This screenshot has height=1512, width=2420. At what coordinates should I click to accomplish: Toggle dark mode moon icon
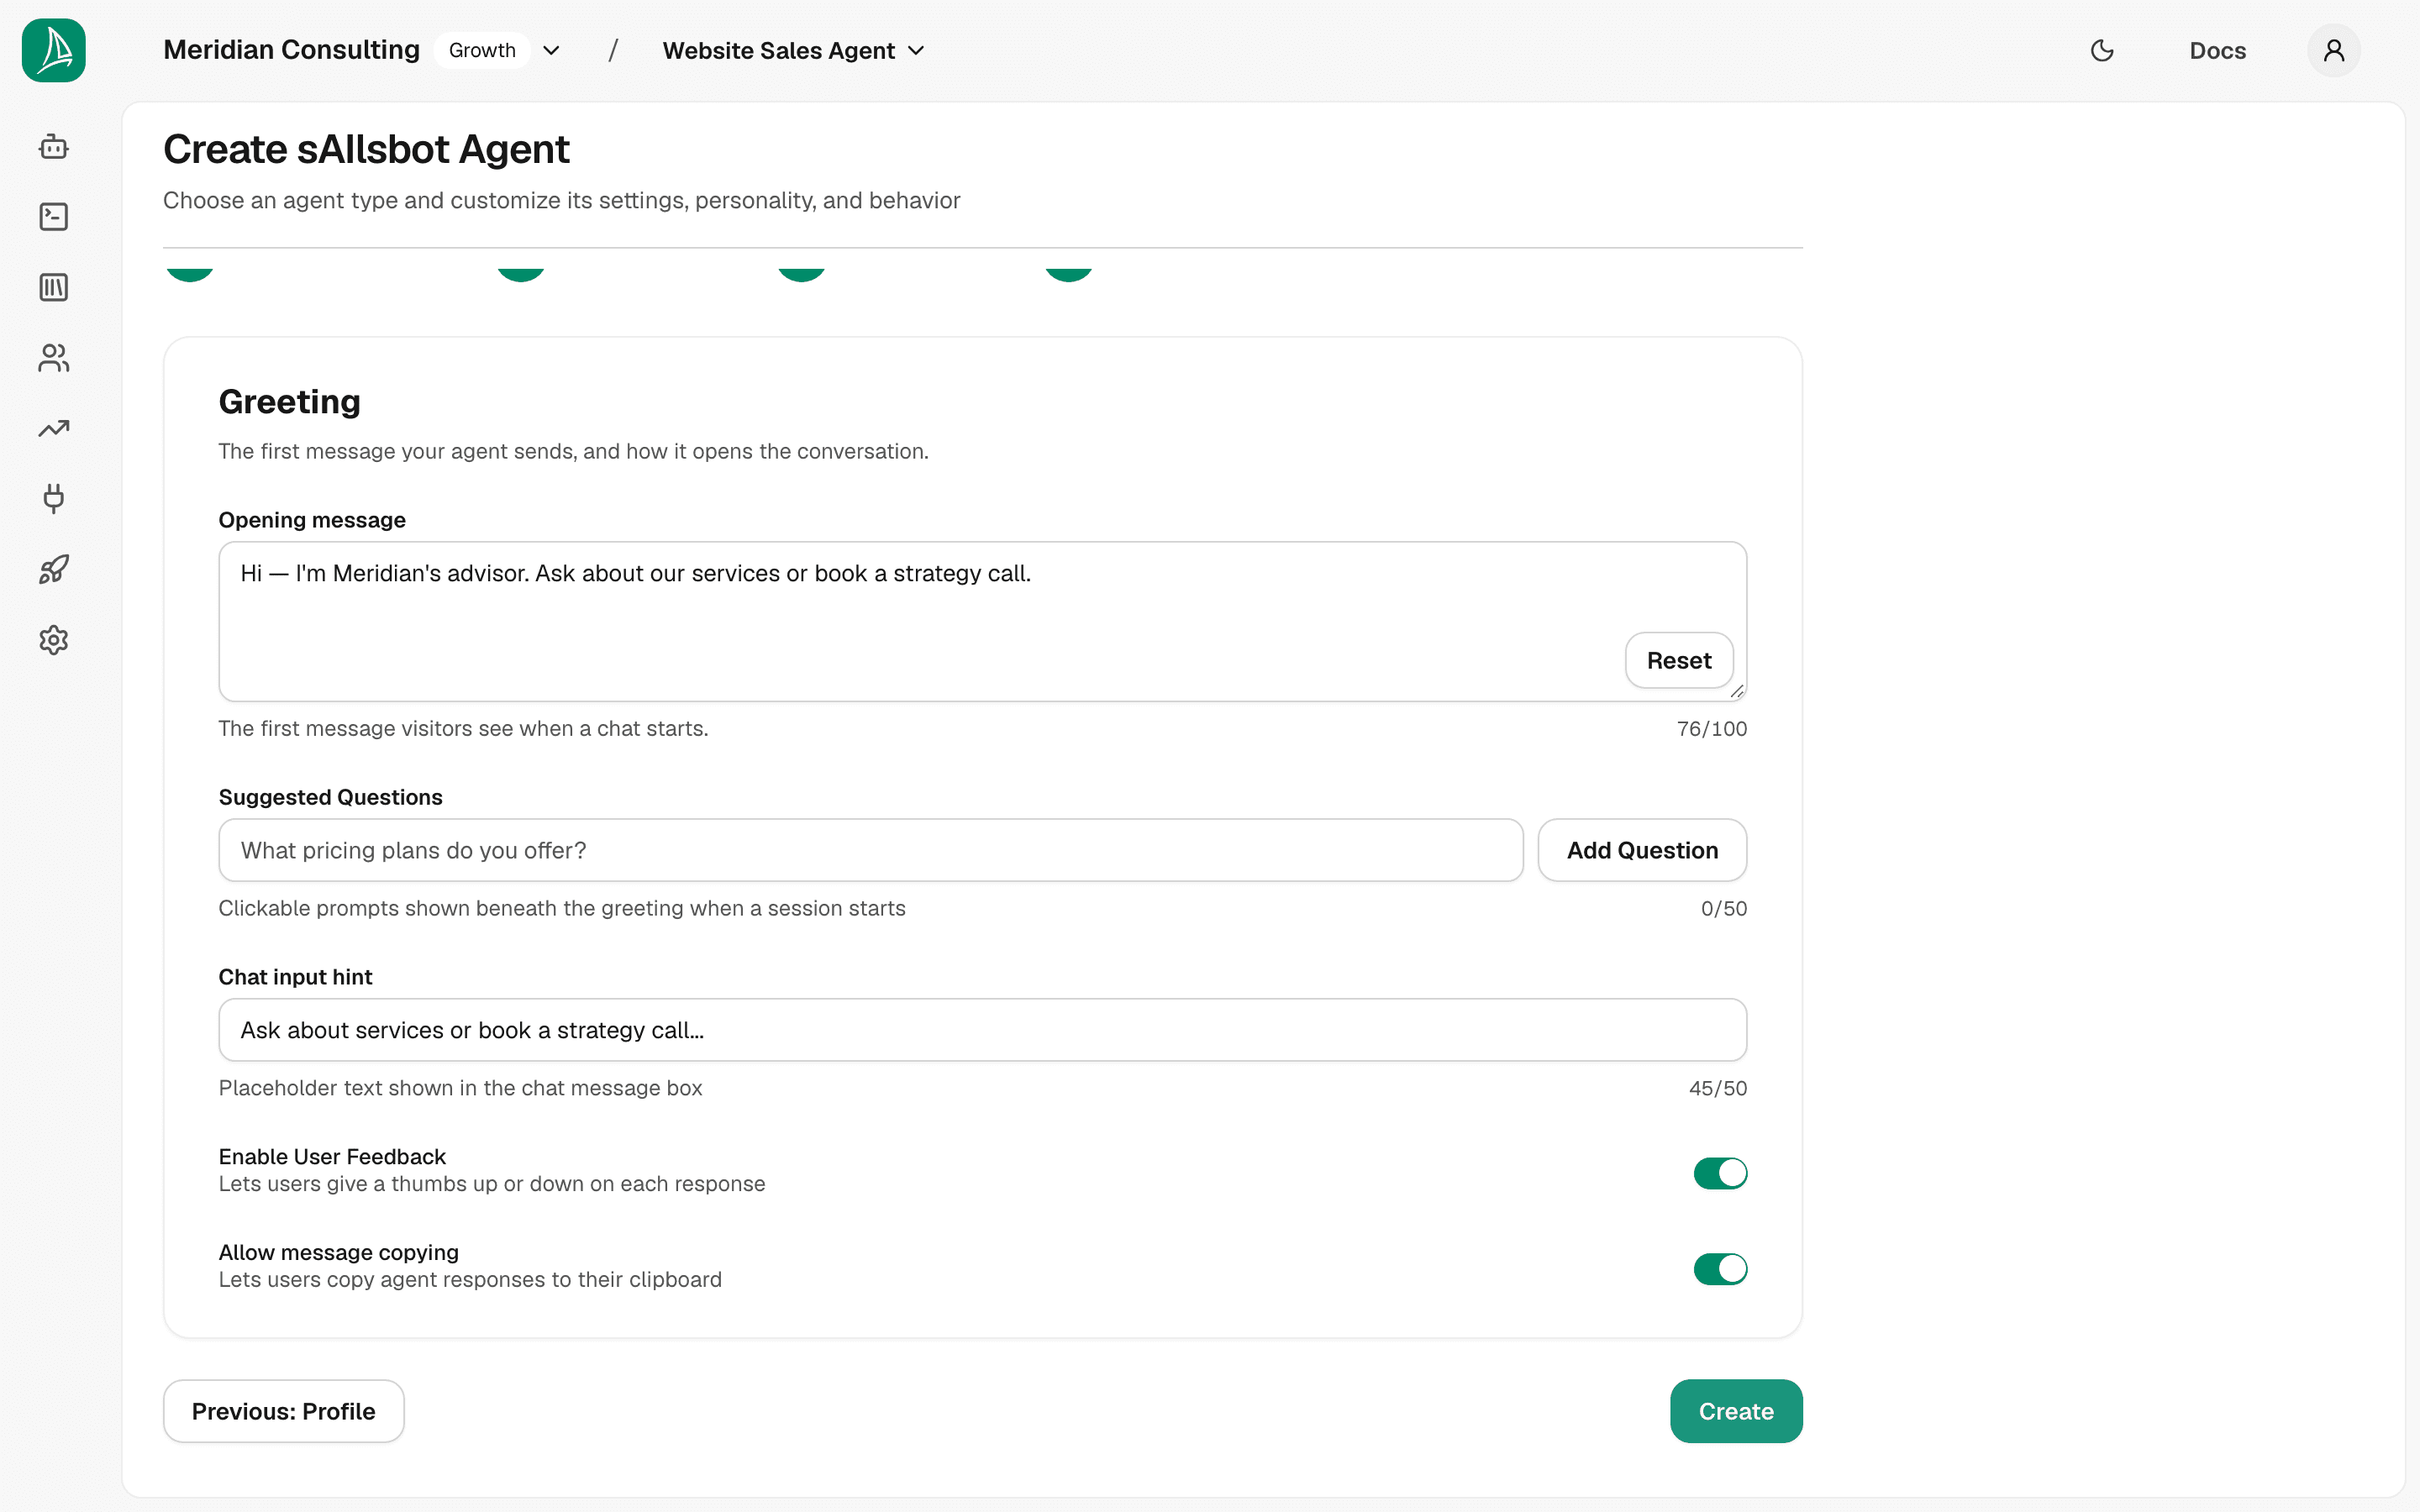tap(2102, 50)
